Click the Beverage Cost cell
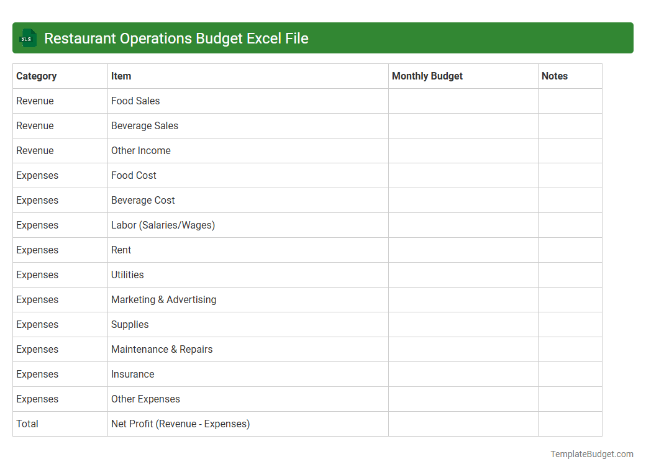Screen dimensions: 646x472 tap(143, 200)
